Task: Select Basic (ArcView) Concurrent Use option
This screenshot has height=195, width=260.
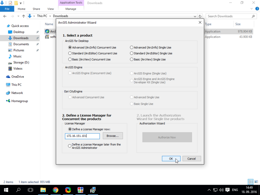Action: 89,59
